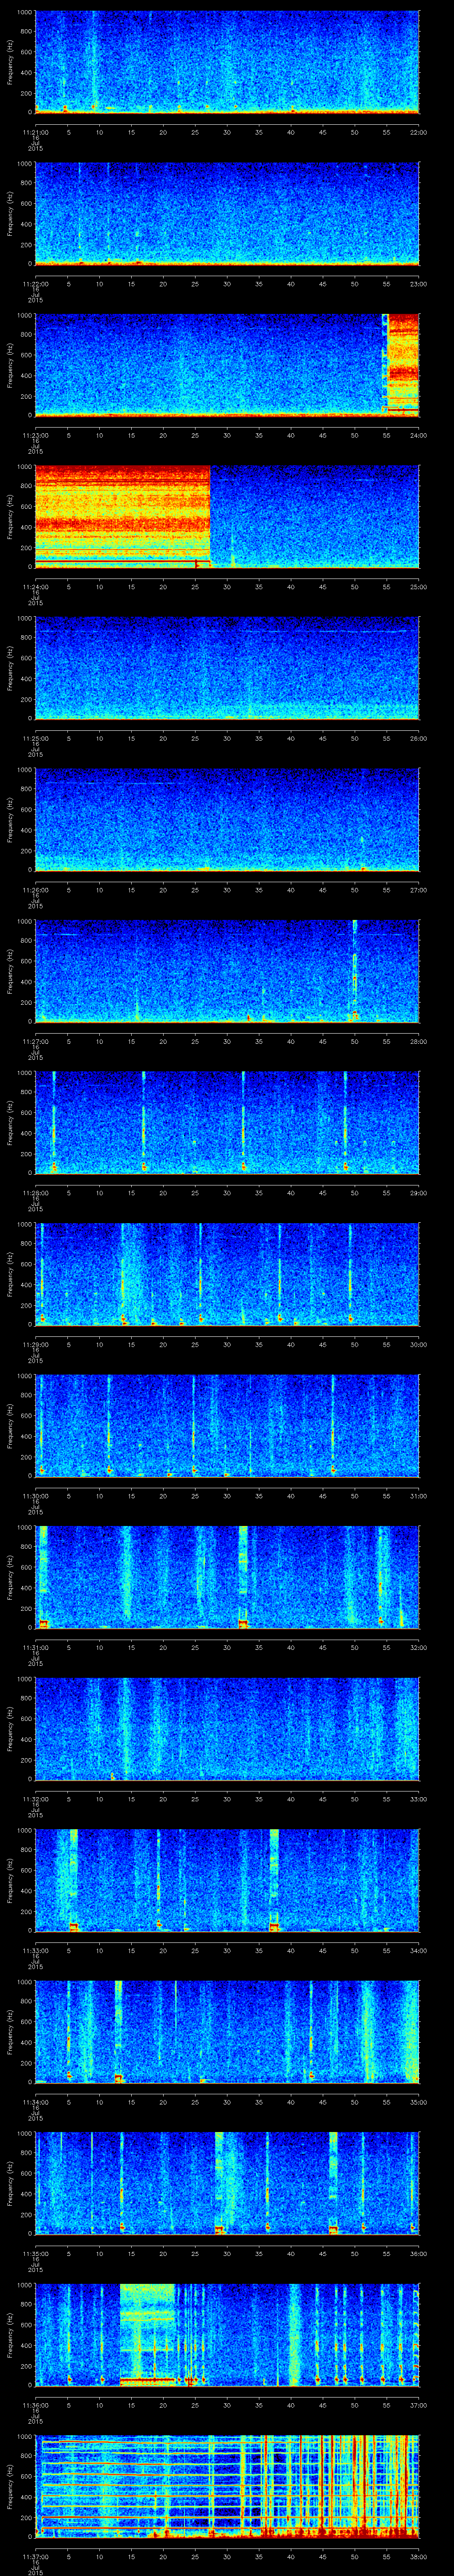454x2576 pixels.
Task: Click the 25:00 end time label
Action: [418, 586]
